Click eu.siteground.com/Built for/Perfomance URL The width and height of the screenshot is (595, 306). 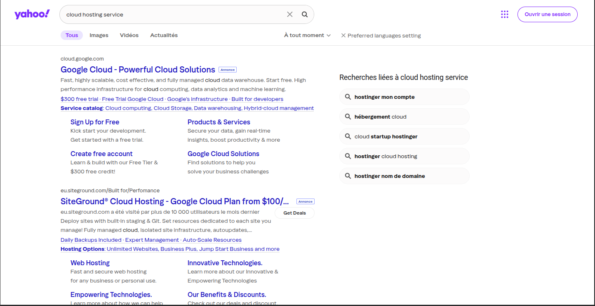[110, 190]
